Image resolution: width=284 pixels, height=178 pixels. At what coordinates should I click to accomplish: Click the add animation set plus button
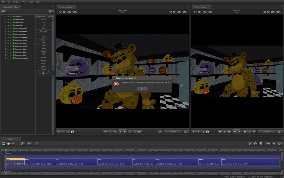3,11
